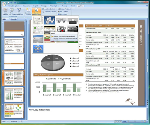Expand the Learn More menu

[63, 14]
